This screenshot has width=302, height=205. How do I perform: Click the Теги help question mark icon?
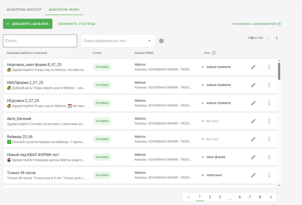pos(214,53)
